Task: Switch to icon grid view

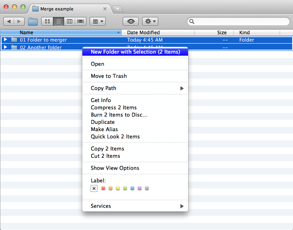Action: (x=47, y=21)
